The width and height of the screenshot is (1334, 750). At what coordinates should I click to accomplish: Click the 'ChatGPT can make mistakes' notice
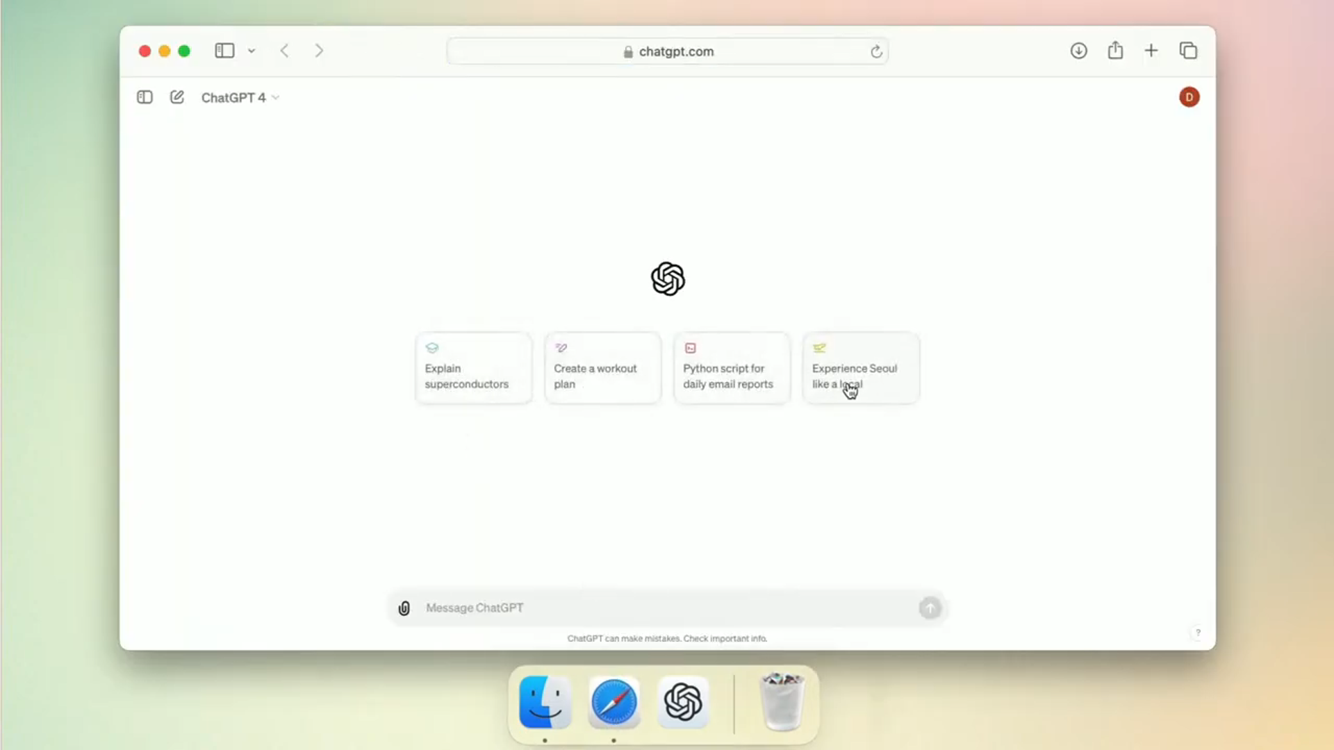(x=667, y=638)
